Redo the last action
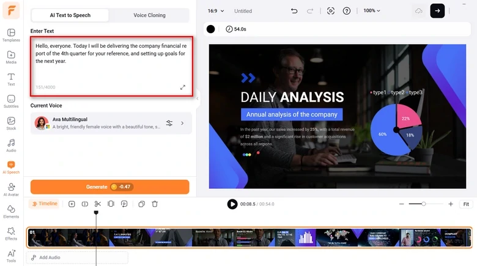This screenshot has height=266, width=477. [310, 11]
